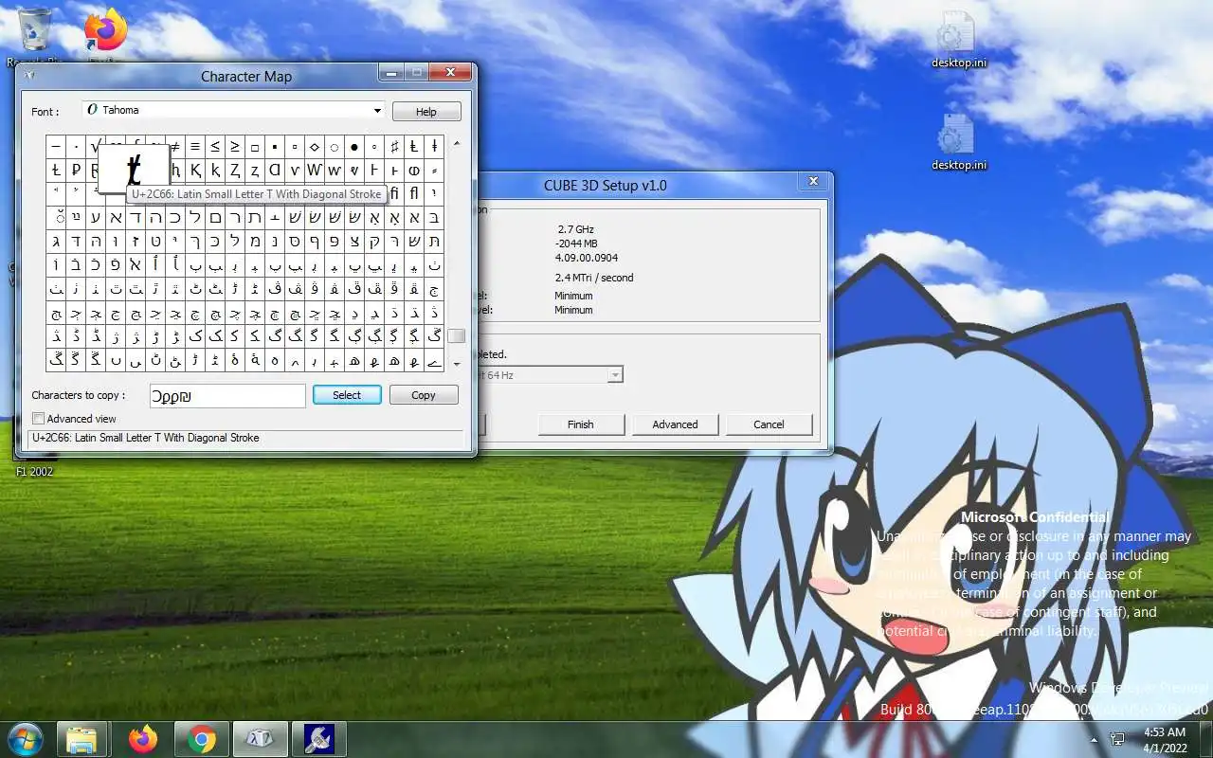Choose the black circle ● character
The width and height of the screenshot is (1213, 758).
(x=354, y=147)
